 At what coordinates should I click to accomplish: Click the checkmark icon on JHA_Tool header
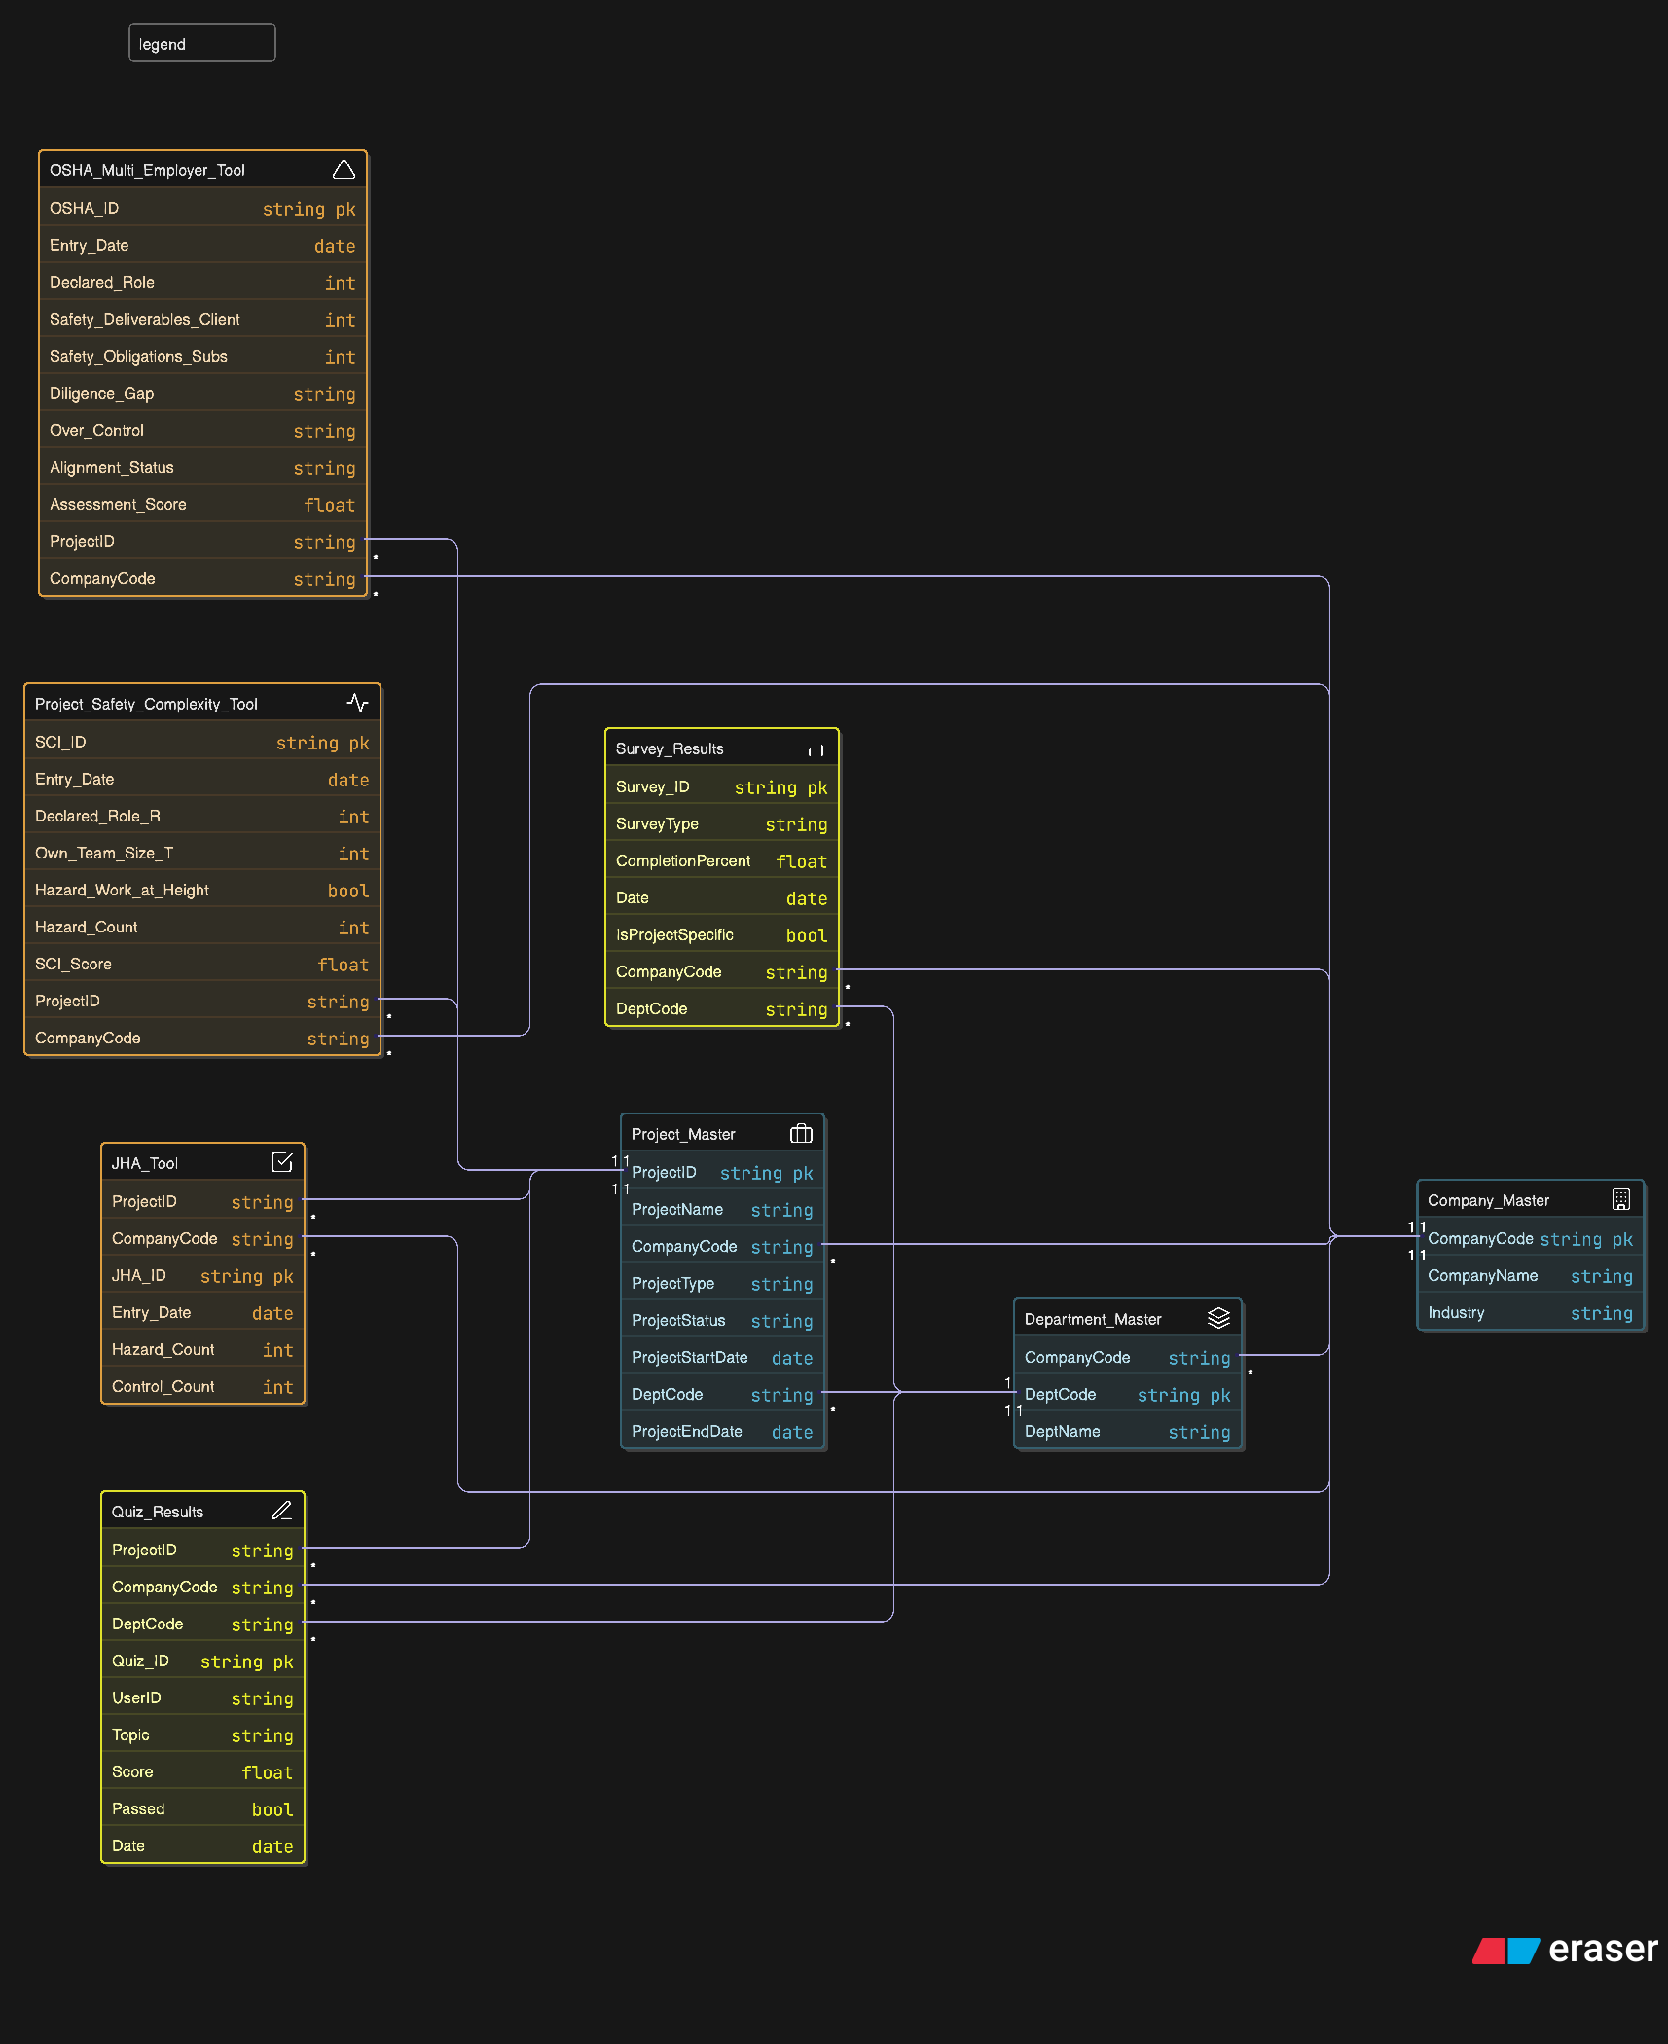pyautogui.click(x=282, y=1161)
